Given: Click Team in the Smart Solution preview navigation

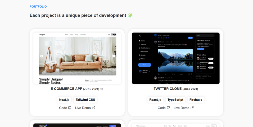Looking at the screenshot, I should pos(174,126).
